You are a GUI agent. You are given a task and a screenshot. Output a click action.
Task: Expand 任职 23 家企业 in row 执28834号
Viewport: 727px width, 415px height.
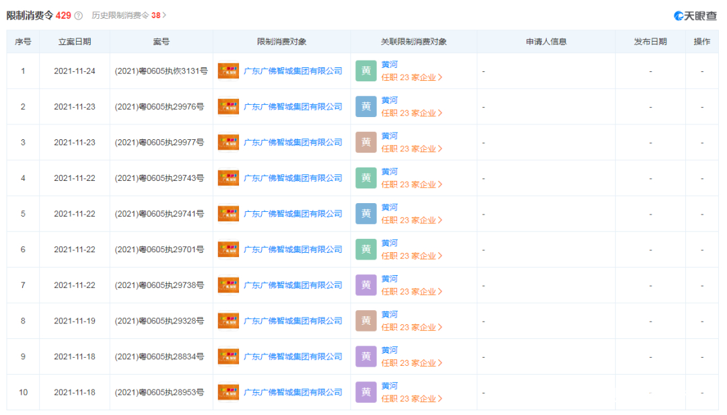(x=412, y=363)
